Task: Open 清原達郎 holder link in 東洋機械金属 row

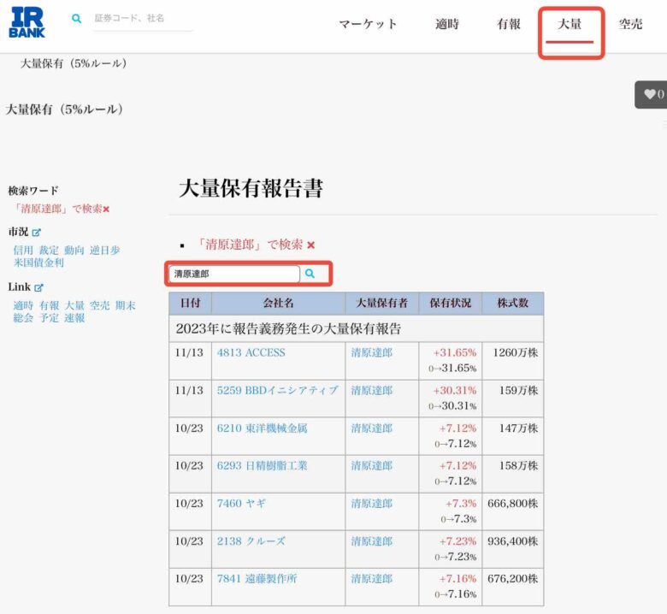Action: coord(371,428)
